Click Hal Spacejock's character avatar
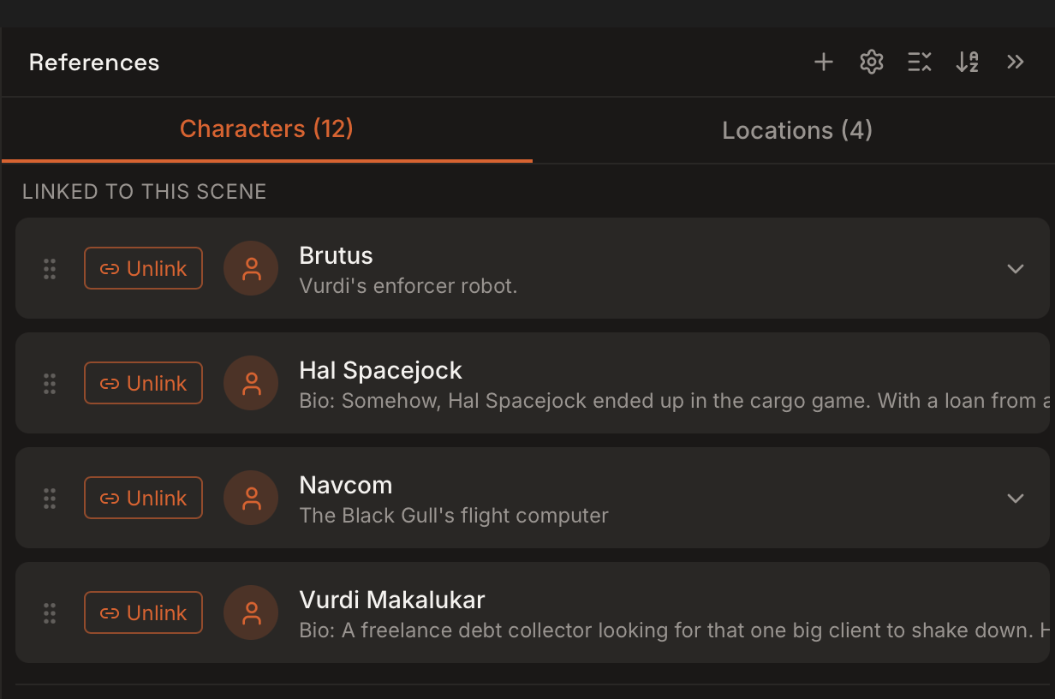Image resolution: width=1055 pixels, height=699 pixels. click(x=251, y=383)
